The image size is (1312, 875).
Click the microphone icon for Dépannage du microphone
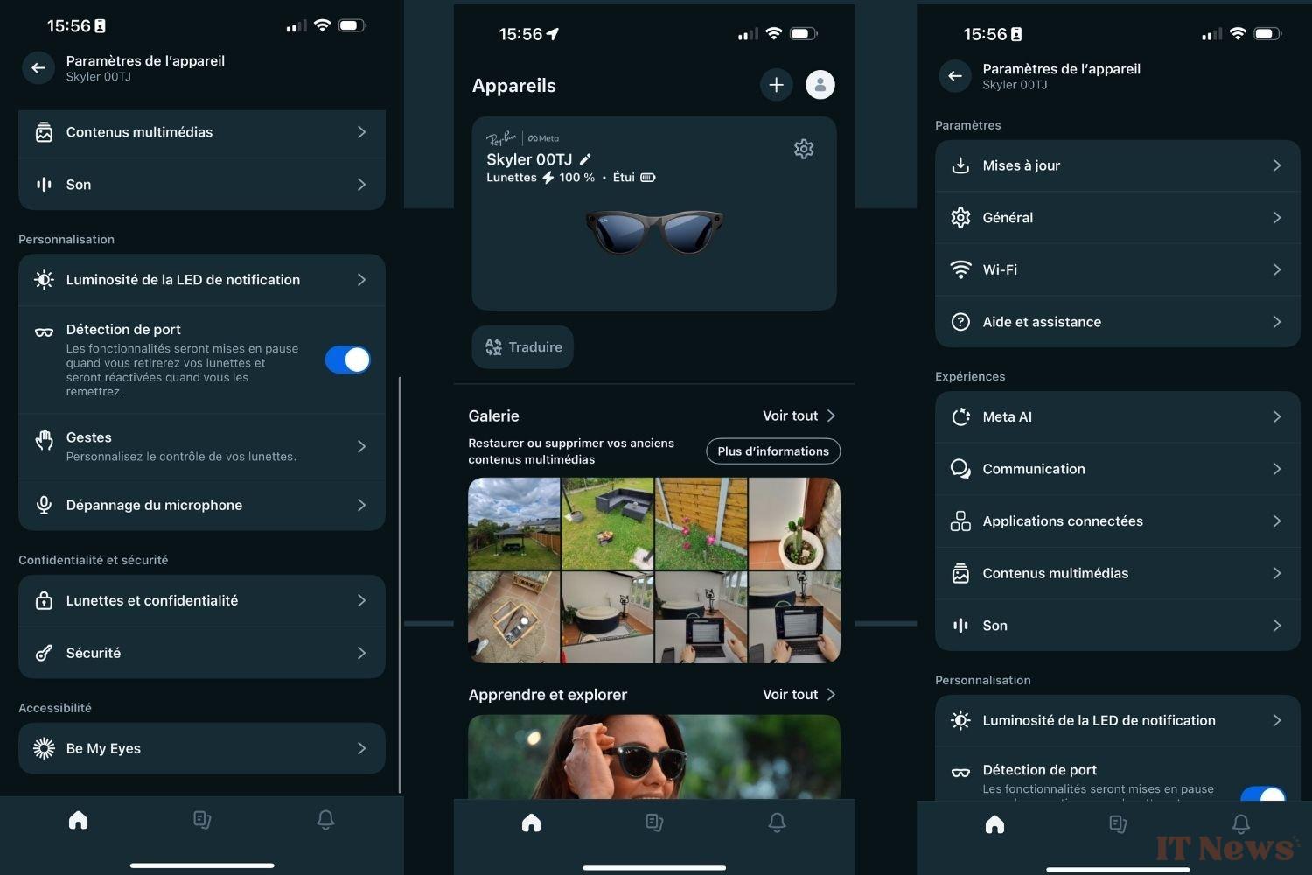[44, 505]
